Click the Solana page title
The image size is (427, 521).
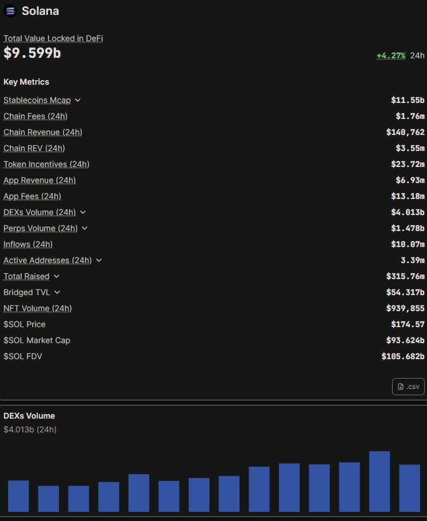tap(40, 11)
